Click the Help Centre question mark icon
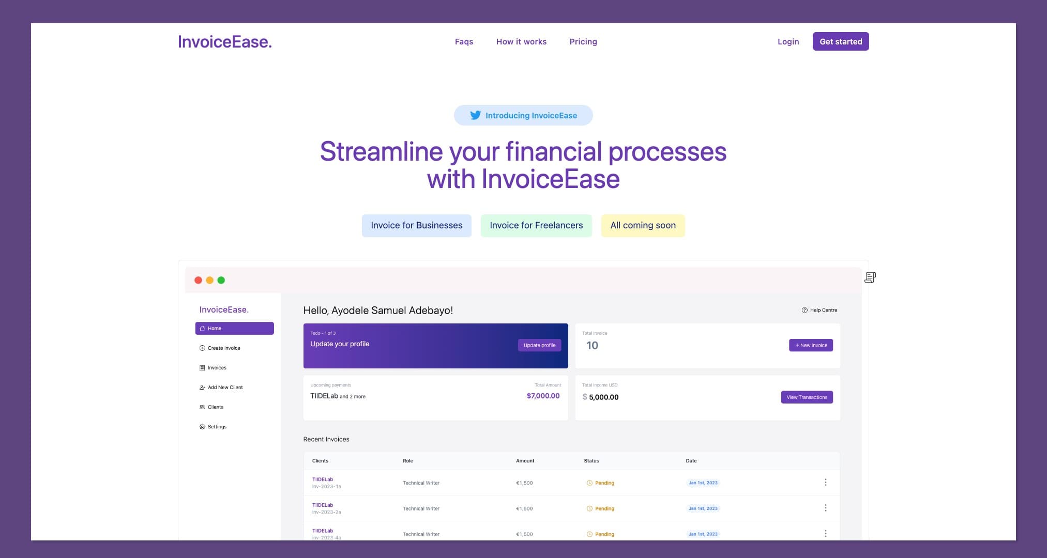 [803, 310]
